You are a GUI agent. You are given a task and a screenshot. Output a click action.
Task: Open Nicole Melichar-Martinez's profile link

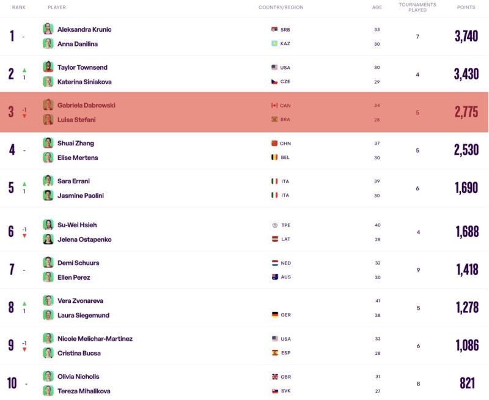pos(95,339)
